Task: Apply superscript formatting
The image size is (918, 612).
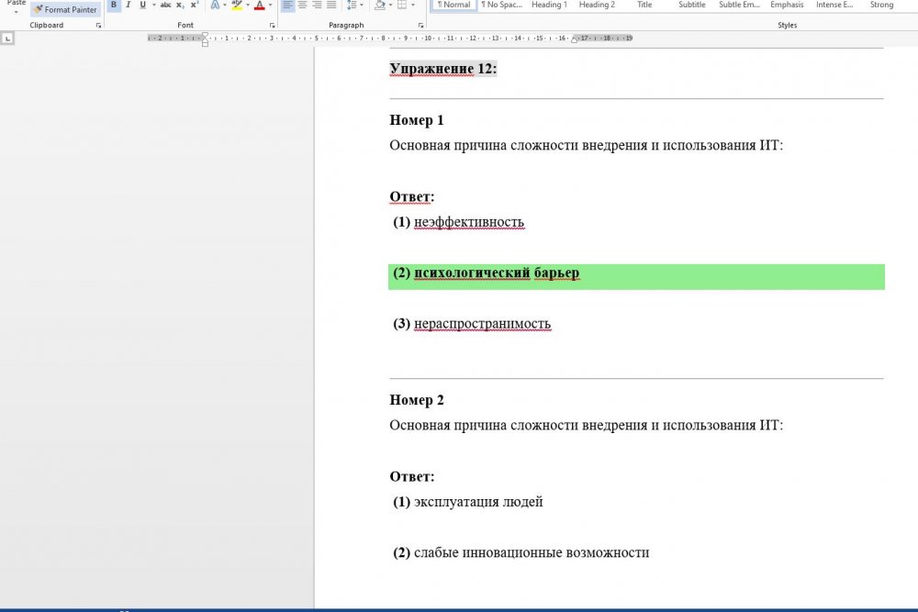Action: pyautogui.click(x=194, y=6)
